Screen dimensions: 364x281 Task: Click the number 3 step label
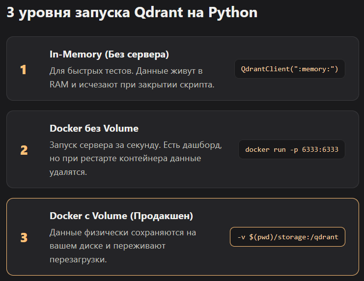point(24,237)
